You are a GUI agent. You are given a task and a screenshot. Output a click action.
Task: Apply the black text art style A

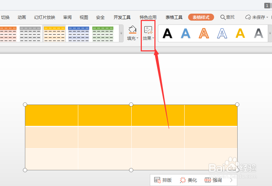pyautogui.click(x=167, y=33)
